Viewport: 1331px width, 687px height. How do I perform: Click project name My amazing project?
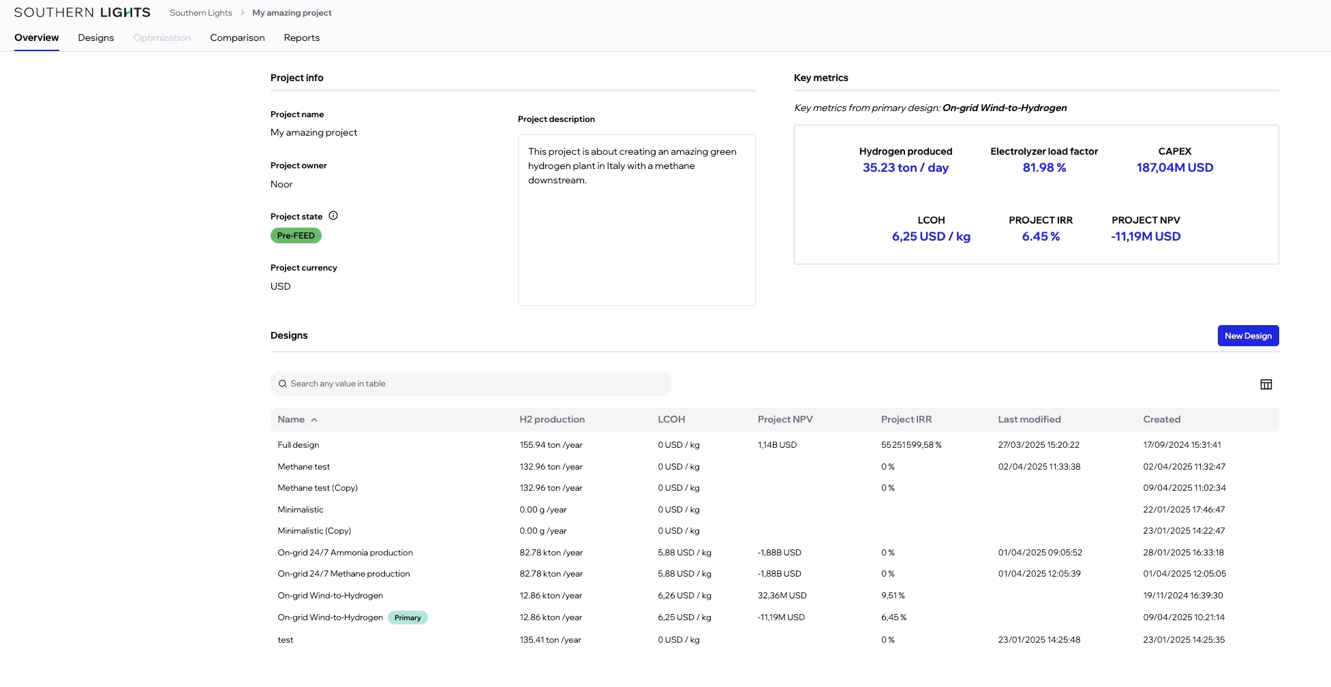313,132
